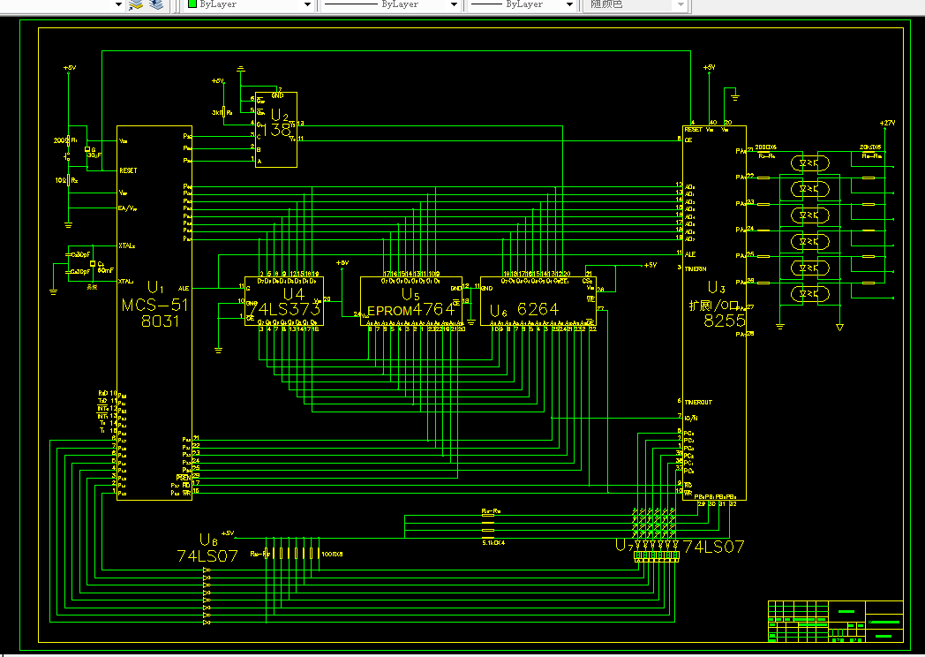Open the plot style 随颜色 dropdown
This screenshot has width=925, height=657.
click(681, 4)
